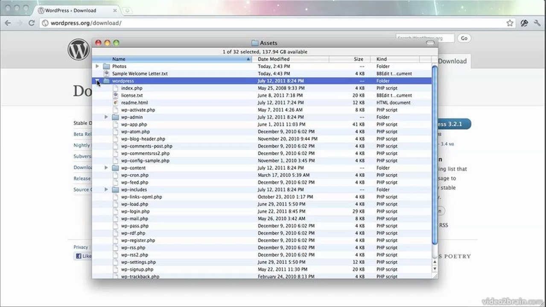The image size is (546, 307).
Task: Click the Photos folder icon
Action: pos(106,67)
